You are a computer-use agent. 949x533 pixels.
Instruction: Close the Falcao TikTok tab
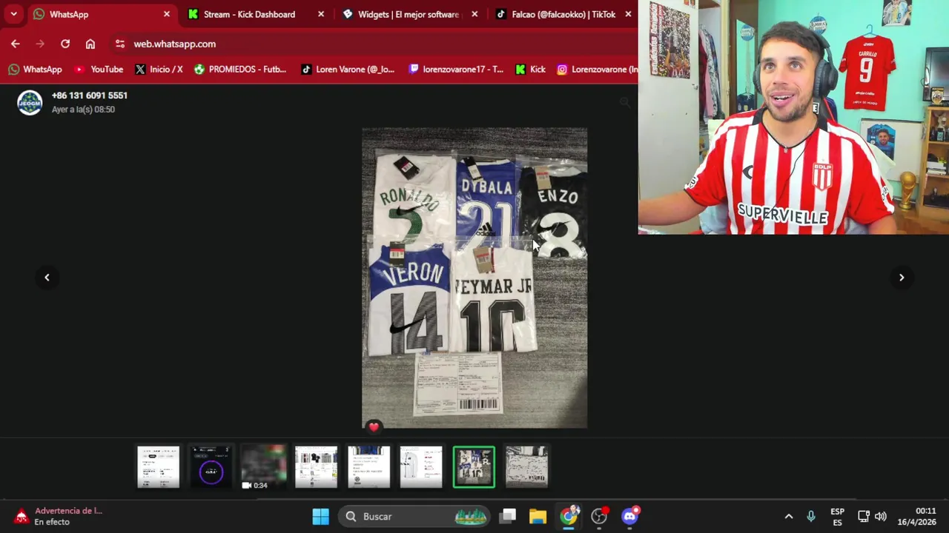628,14
